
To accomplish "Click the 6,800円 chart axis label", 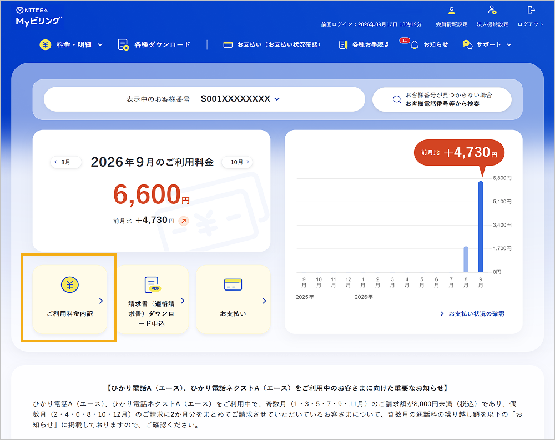I will tap(502, 178).
